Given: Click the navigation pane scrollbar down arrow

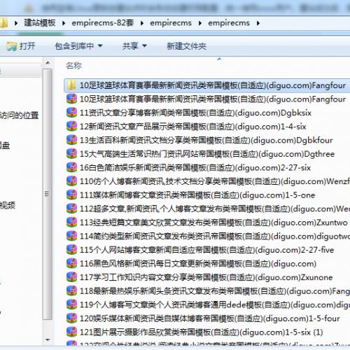Looking at the screenshot, I should click(x=48, y=339).
